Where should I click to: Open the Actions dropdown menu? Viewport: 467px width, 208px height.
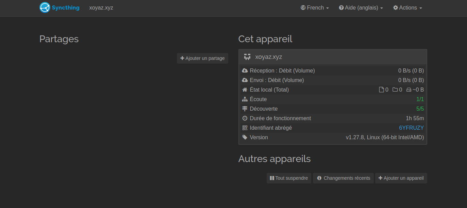(407, 8)
